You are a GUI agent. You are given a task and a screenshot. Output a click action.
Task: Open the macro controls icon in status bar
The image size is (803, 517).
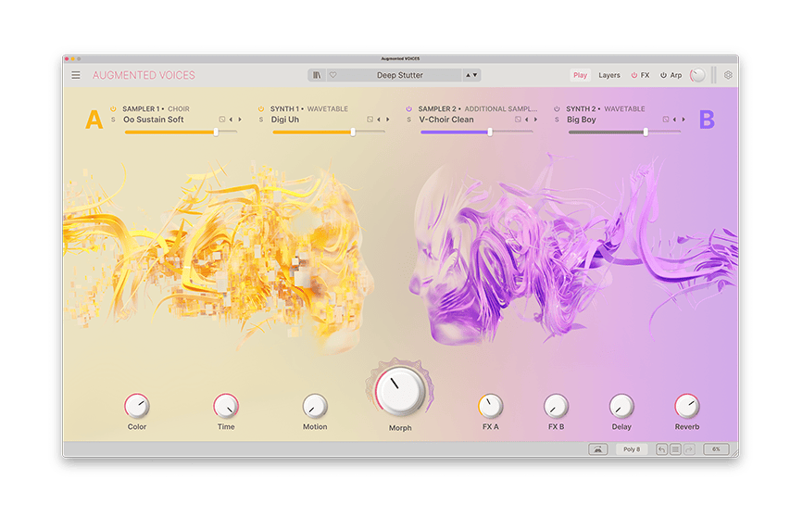[597, 449]
